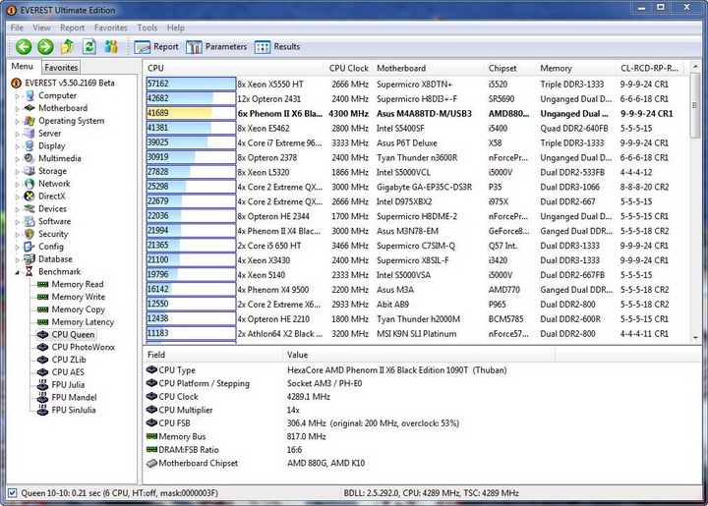This screenshot has height=506, width=708.
Task: Select the Operating System icon
Action: [x=29, y=121]
